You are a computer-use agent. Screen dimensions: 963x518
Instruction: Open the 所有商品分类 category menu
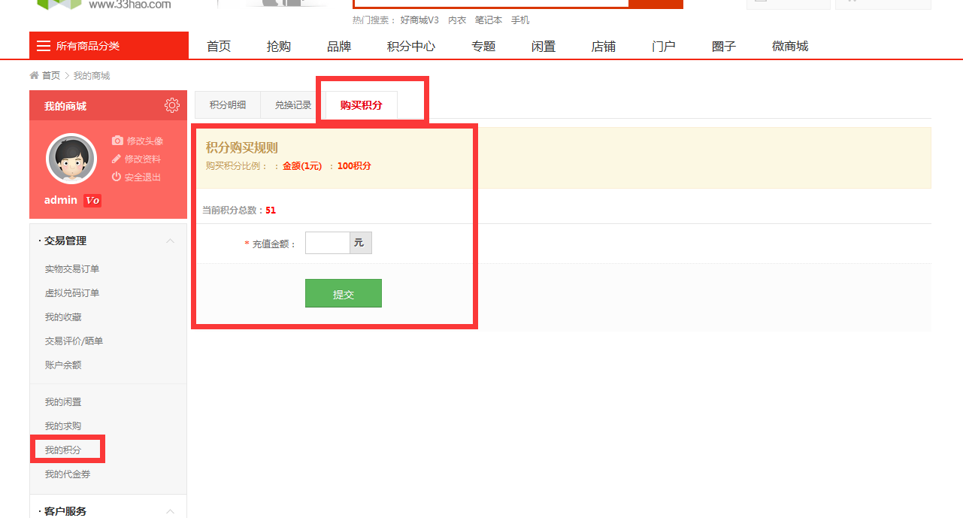(x=109, y=46)
